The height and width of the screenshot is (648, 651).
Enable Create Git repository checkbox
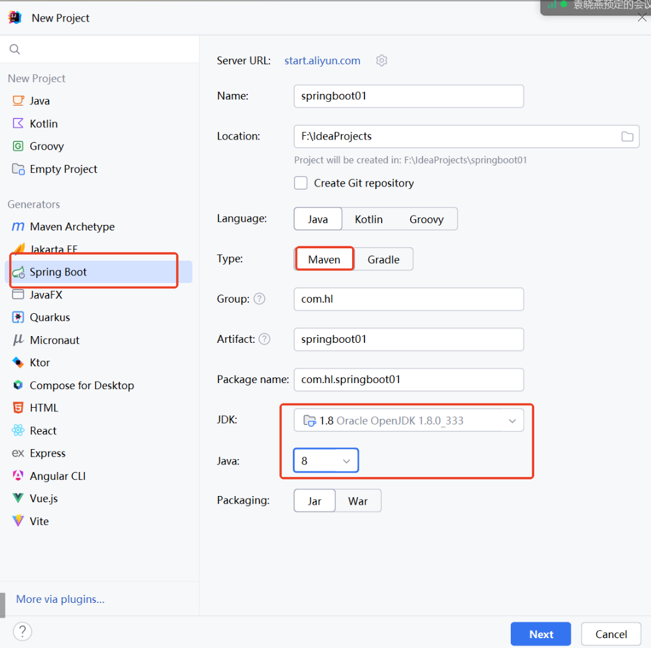click(301, 183)
